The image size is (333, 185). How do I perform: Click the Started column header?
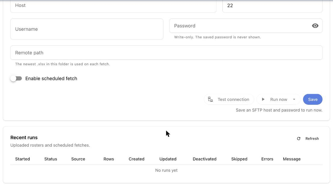tap(22, 159)
